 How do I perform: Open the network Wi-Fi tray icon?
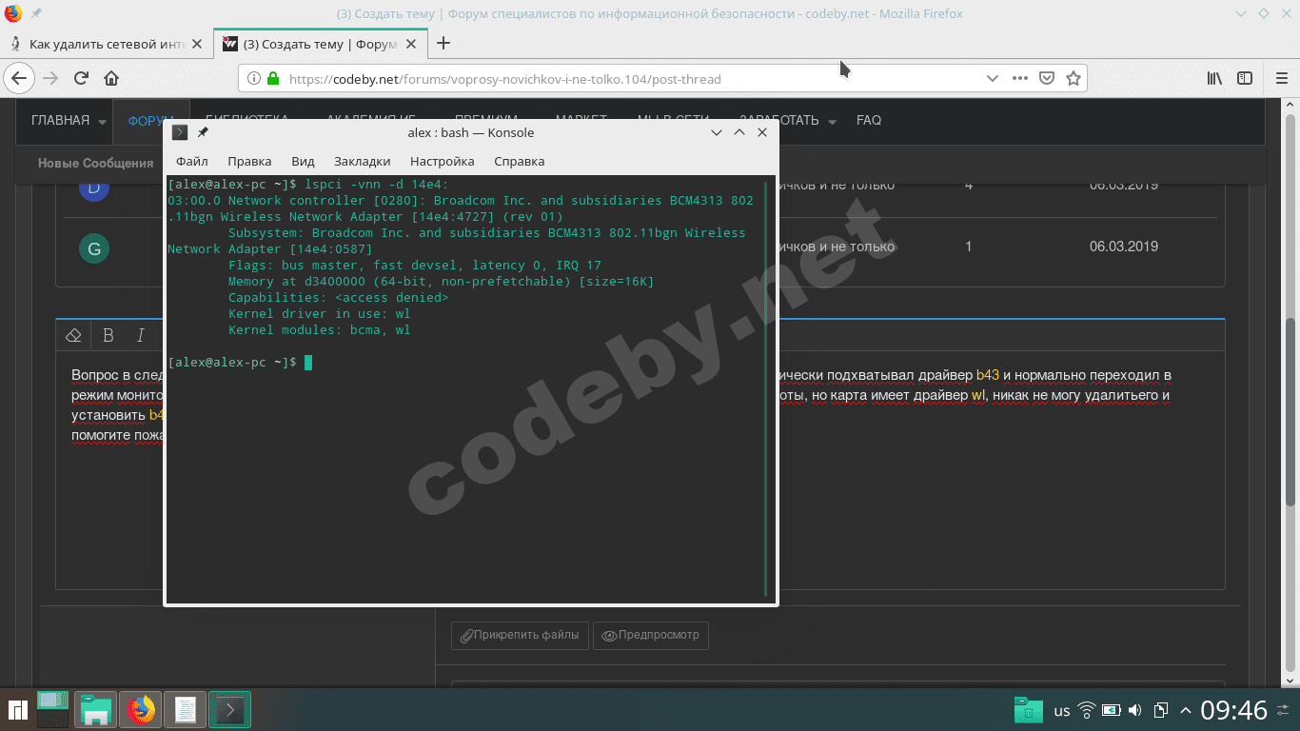1086,710
